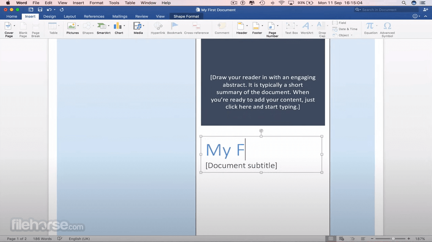Open the Shape Format tab
432x242 pixels.
tap(186, 17)
